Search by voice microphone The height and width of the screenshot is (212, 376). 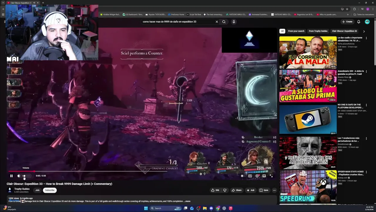point(234,22)
